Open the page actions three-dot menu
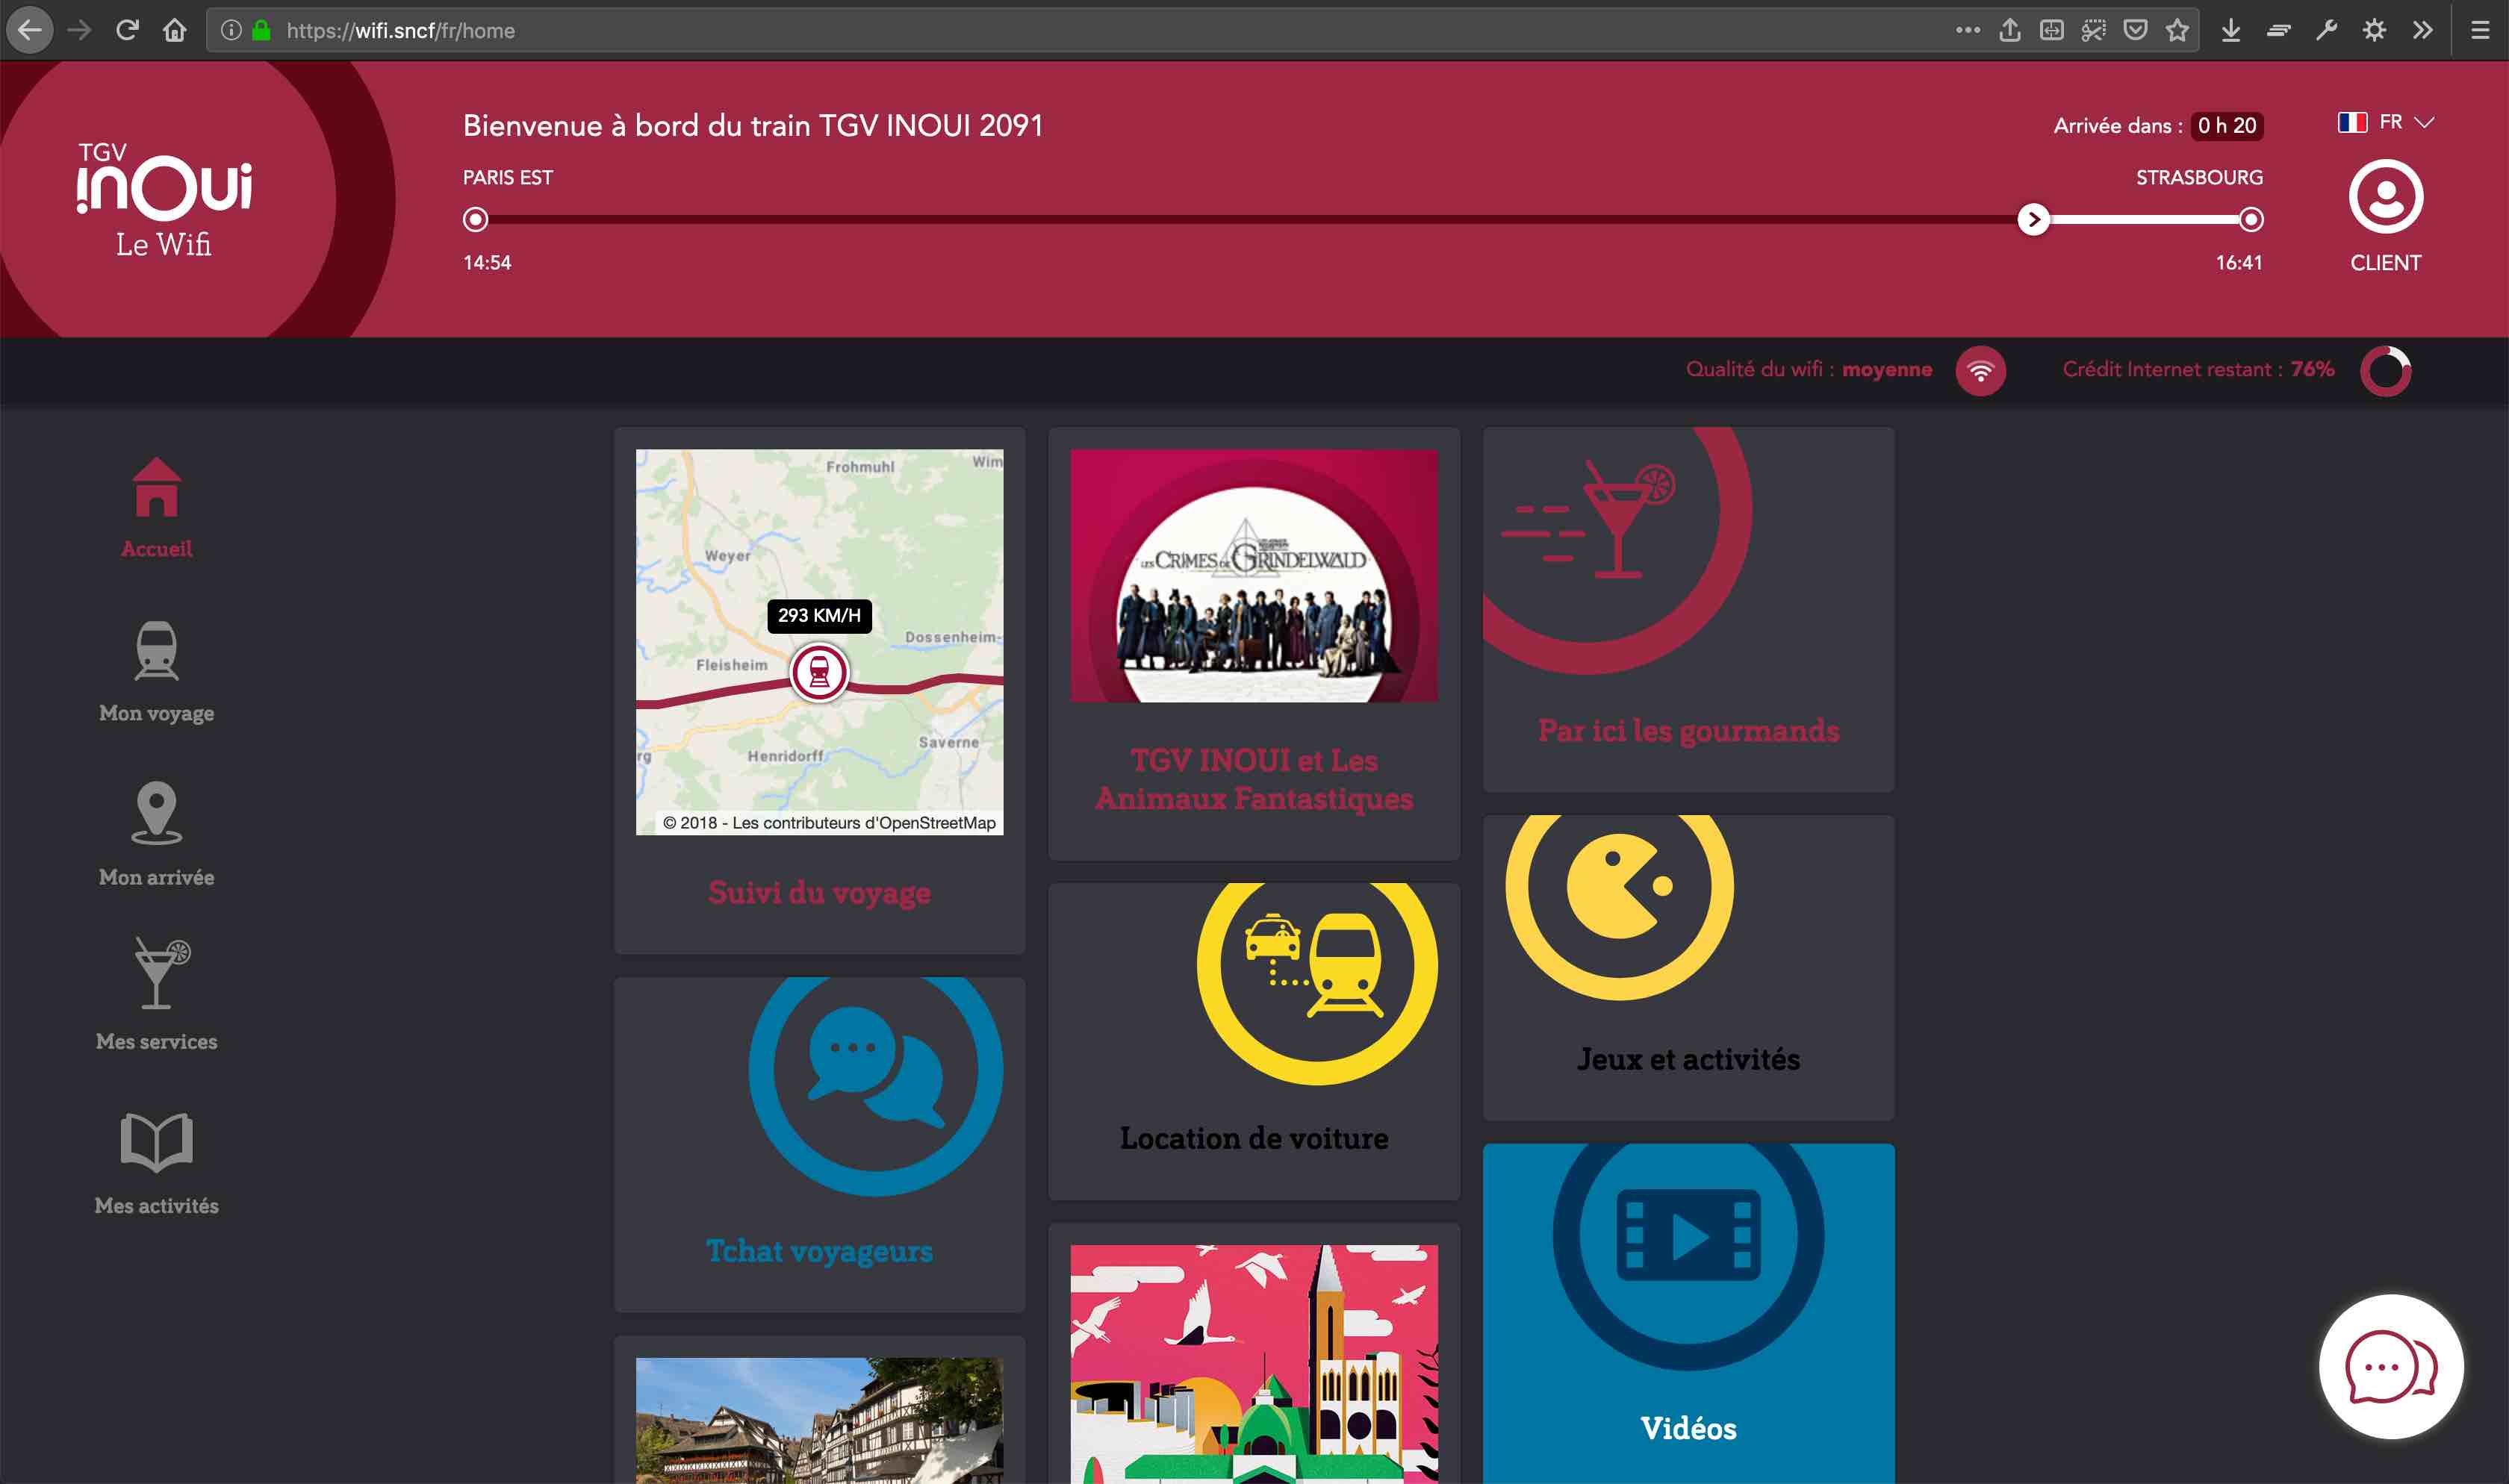 pos(1968,30)
